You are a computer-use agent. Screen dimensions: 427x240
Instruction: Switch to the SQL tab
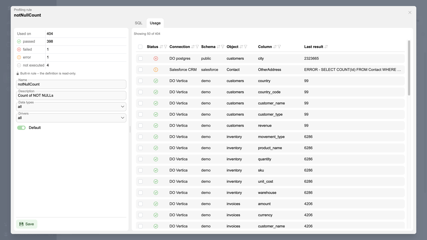(x=139, y=23)
